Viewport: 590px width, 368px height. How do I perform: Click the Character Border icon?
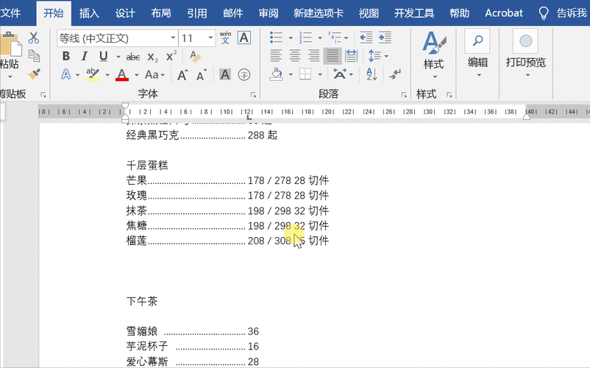(244, 38)
